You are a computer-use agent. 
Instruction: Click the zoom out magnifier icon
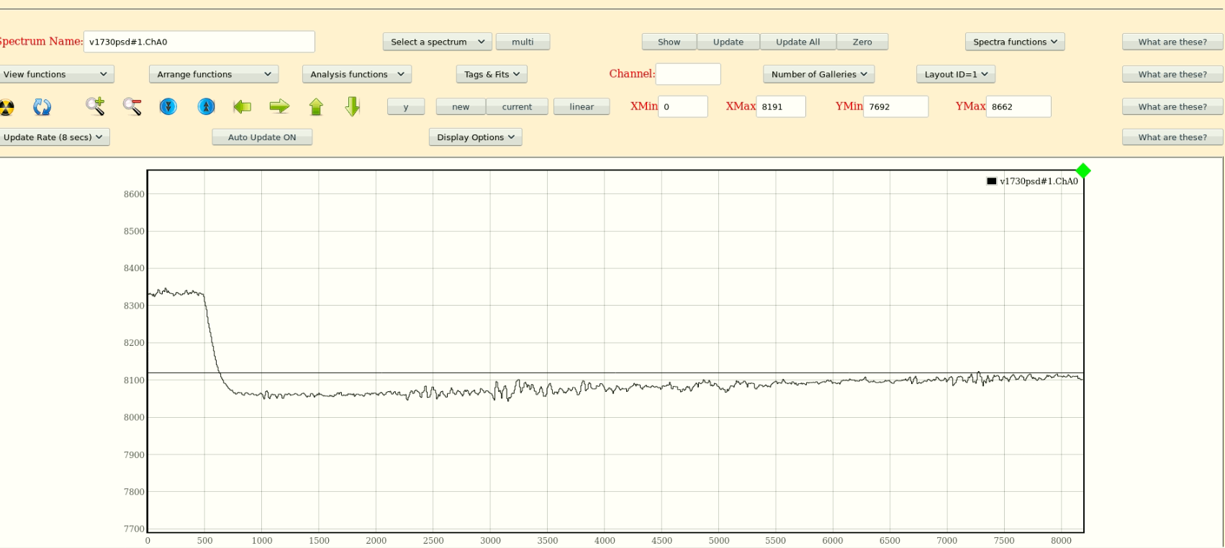point(132,106)
